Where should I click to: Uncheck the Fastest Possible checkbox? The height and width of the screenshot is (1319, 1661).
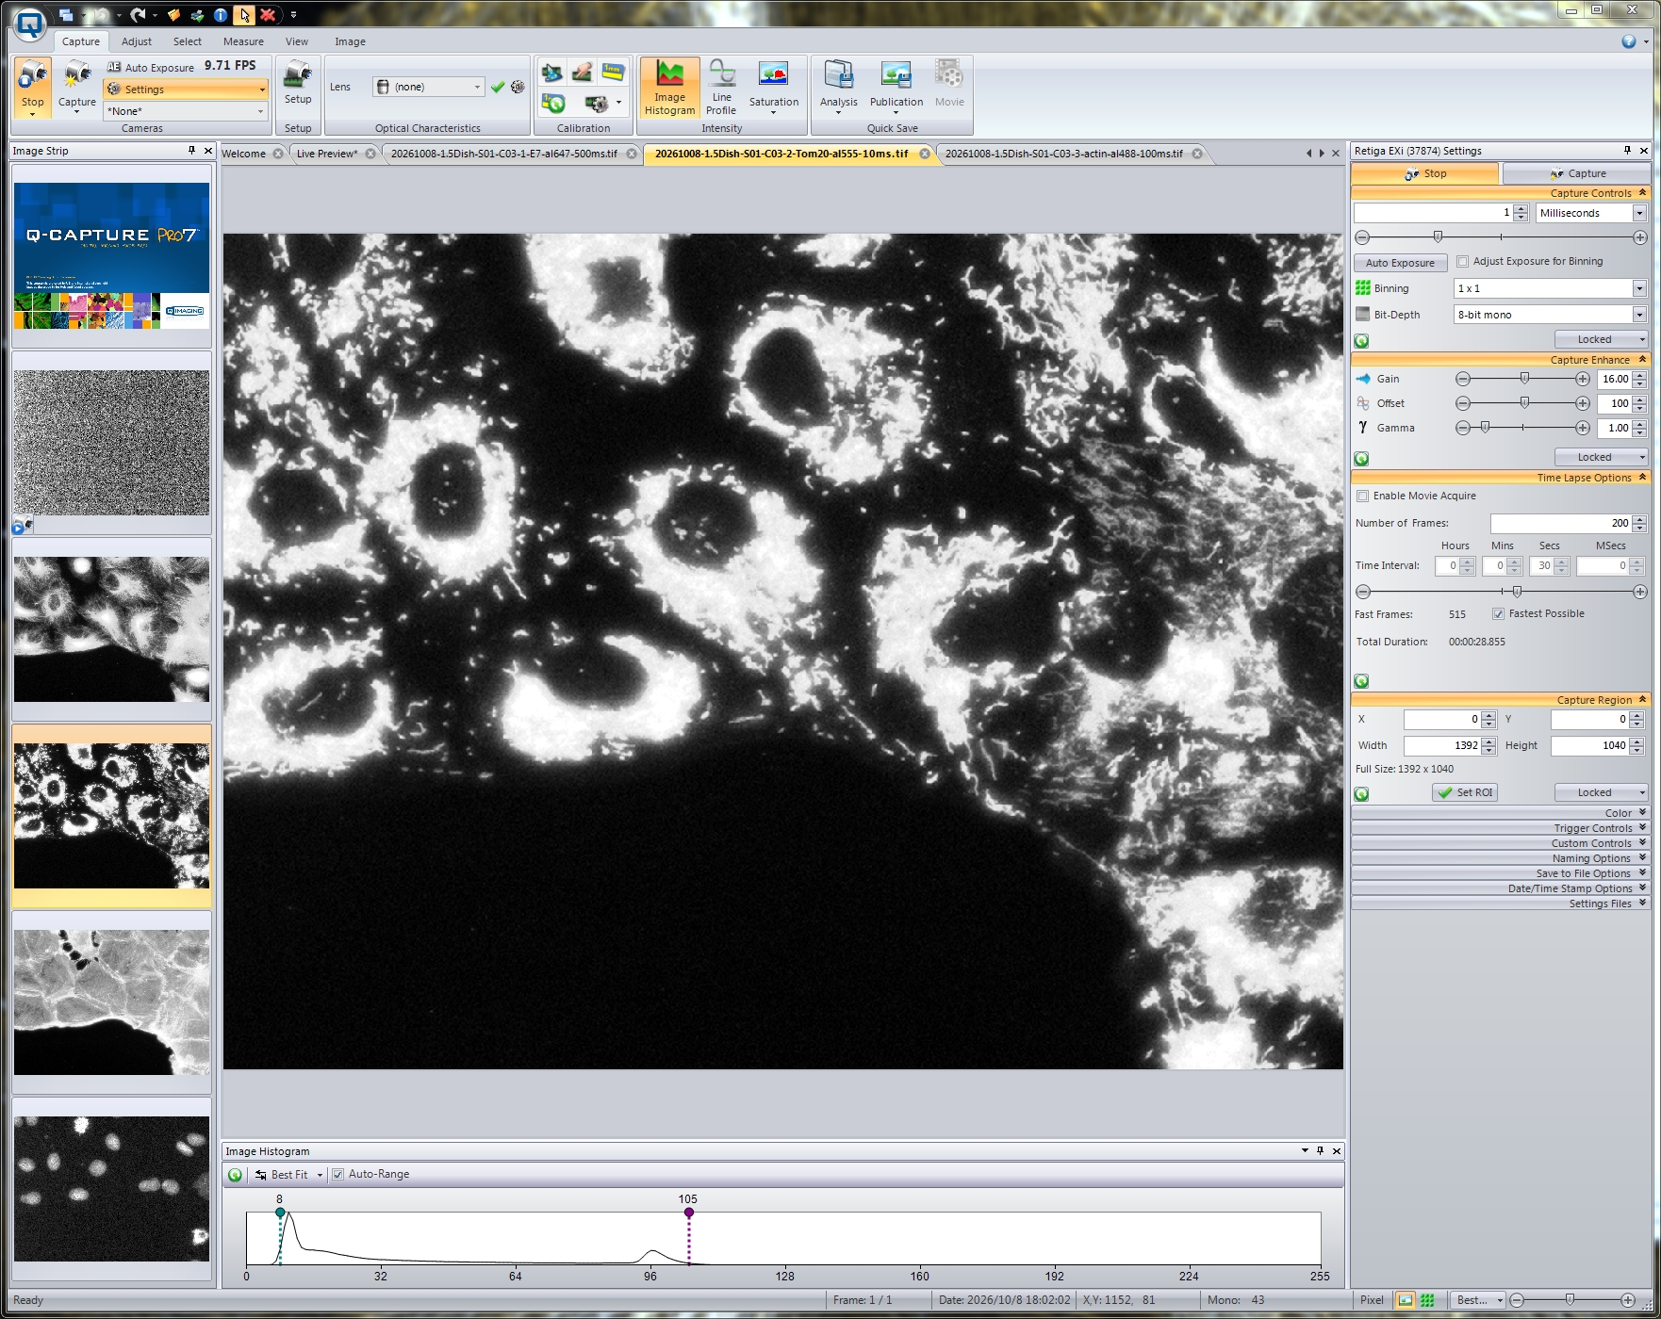1498,614
